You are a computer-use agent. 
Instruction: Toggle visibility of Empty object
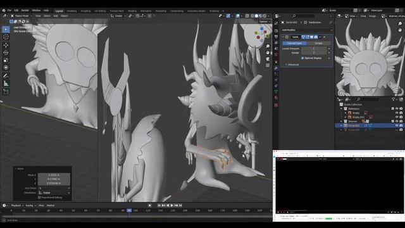pos(397,113)
